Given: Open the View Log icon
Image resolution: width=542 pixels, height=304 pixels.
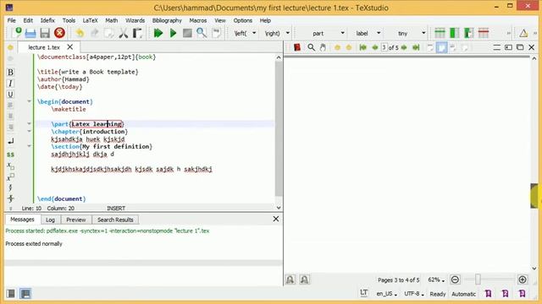Looking at the screenshot, I should point(217,33).
